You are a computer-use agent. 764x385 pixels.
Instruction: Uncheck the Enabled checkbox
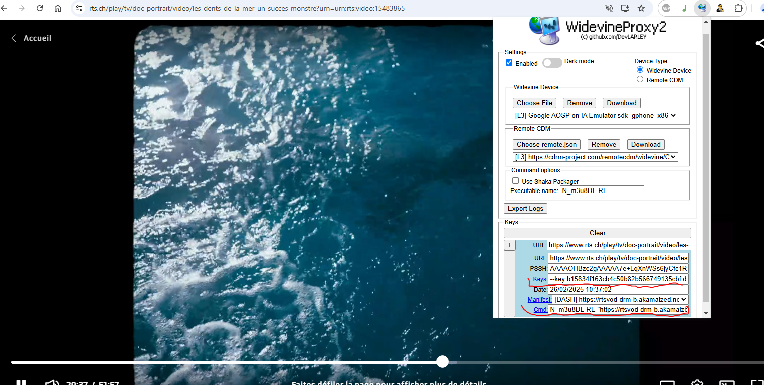(509, 63)
